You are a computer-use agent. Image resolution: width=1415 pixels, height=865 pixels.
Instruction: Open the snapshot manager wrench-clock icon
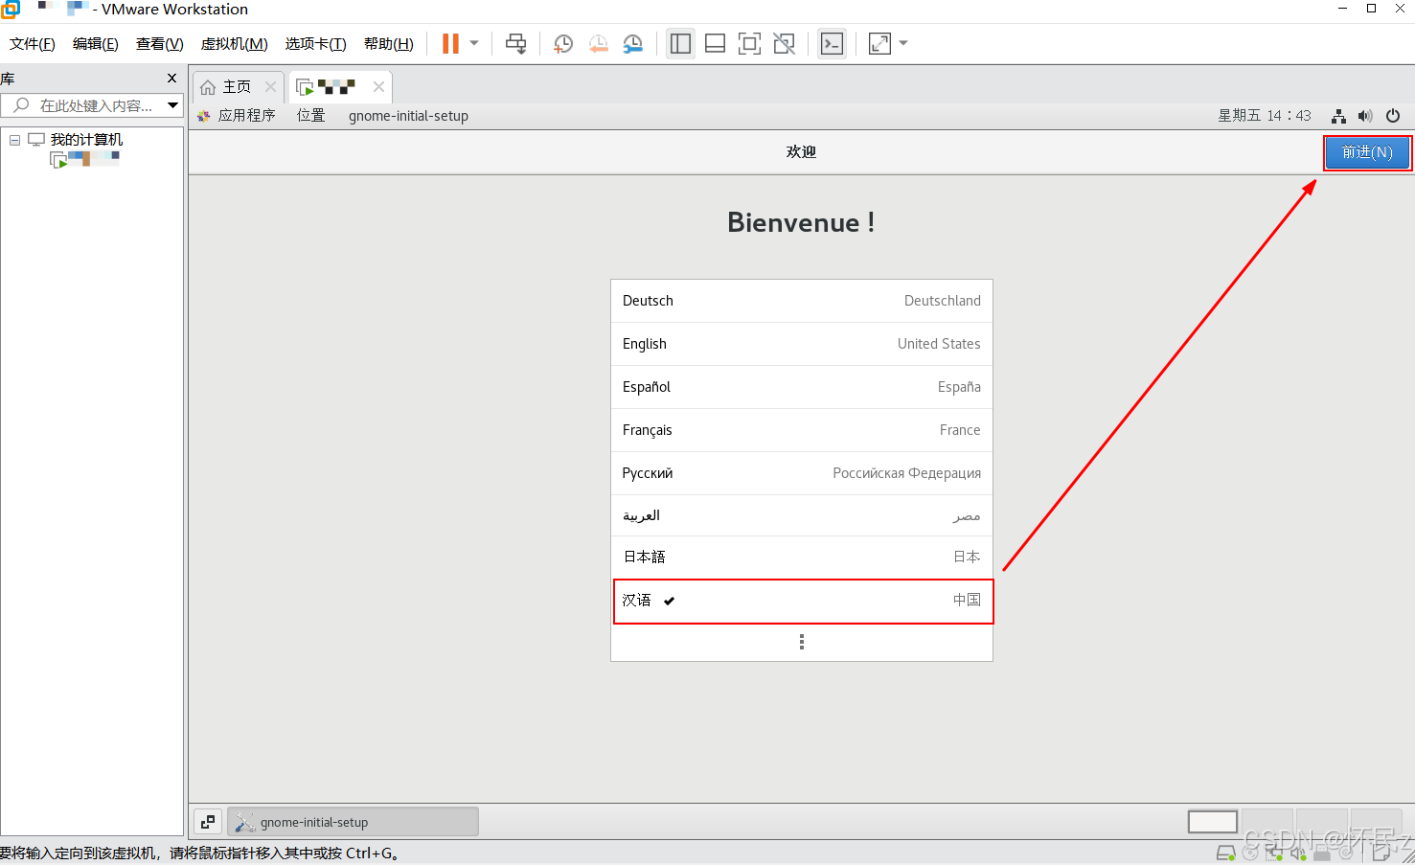coord(632,44)
